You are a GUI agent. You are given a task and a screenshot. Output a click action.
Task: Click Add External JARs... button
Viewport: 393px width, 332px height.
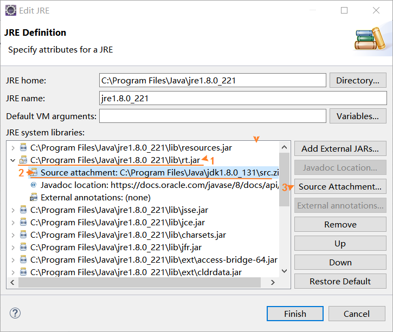click(340, 149)
